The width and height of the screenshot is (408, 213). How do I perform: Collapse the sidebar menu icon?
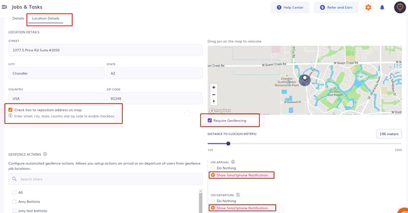pos(4,7)
